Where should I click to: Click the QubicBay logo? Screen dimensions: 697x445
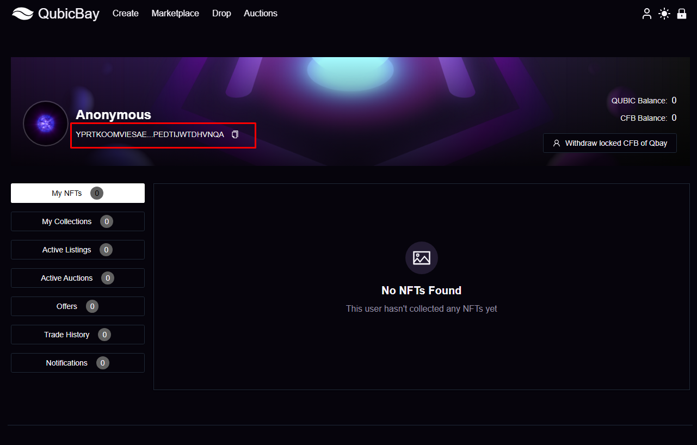55,14
